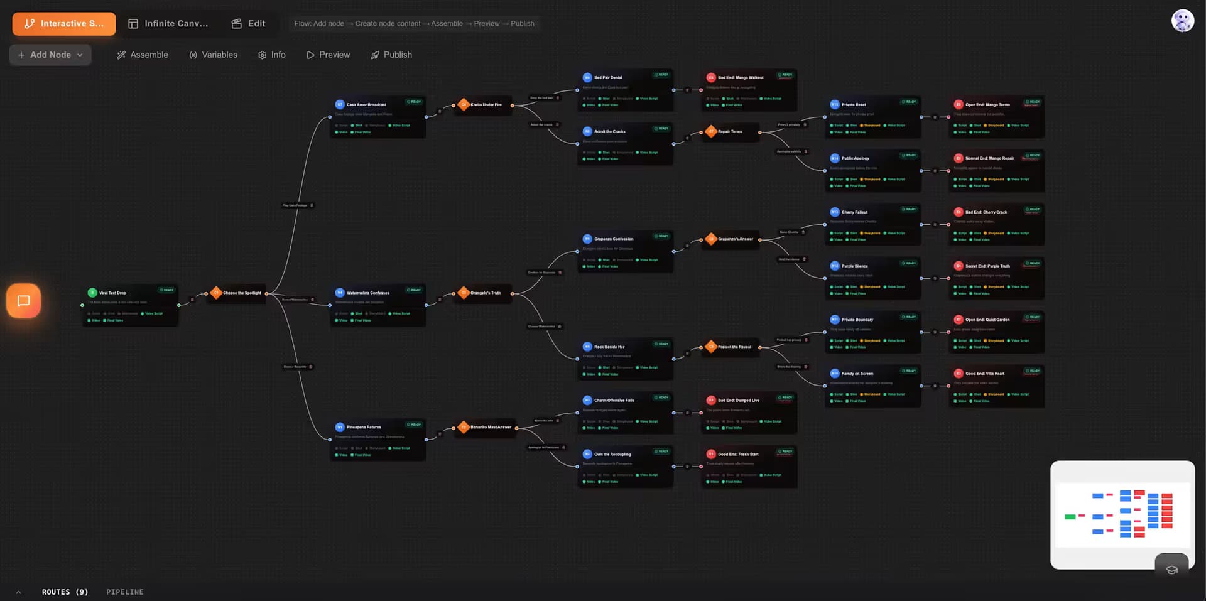The height and width of the screenshot is (601, 1206).
Task: Select the Own the Recoupling node icon
Action: click(x=587, y=454)
